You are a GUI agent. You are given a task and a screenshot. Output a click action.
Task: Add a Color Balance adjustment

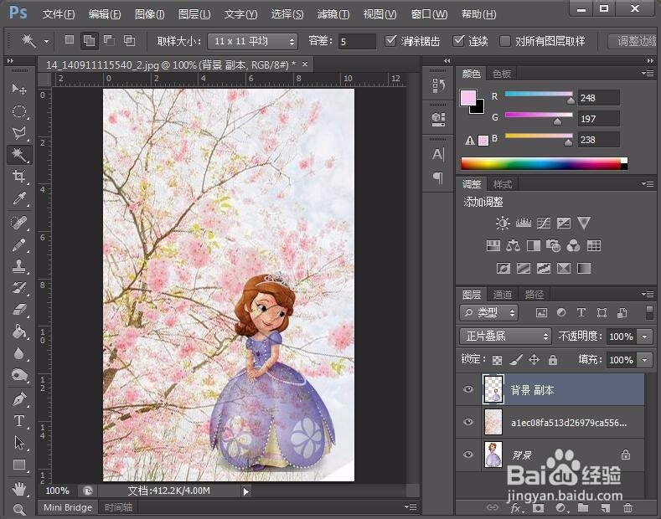pyautogui.click(x=513, y=245)
